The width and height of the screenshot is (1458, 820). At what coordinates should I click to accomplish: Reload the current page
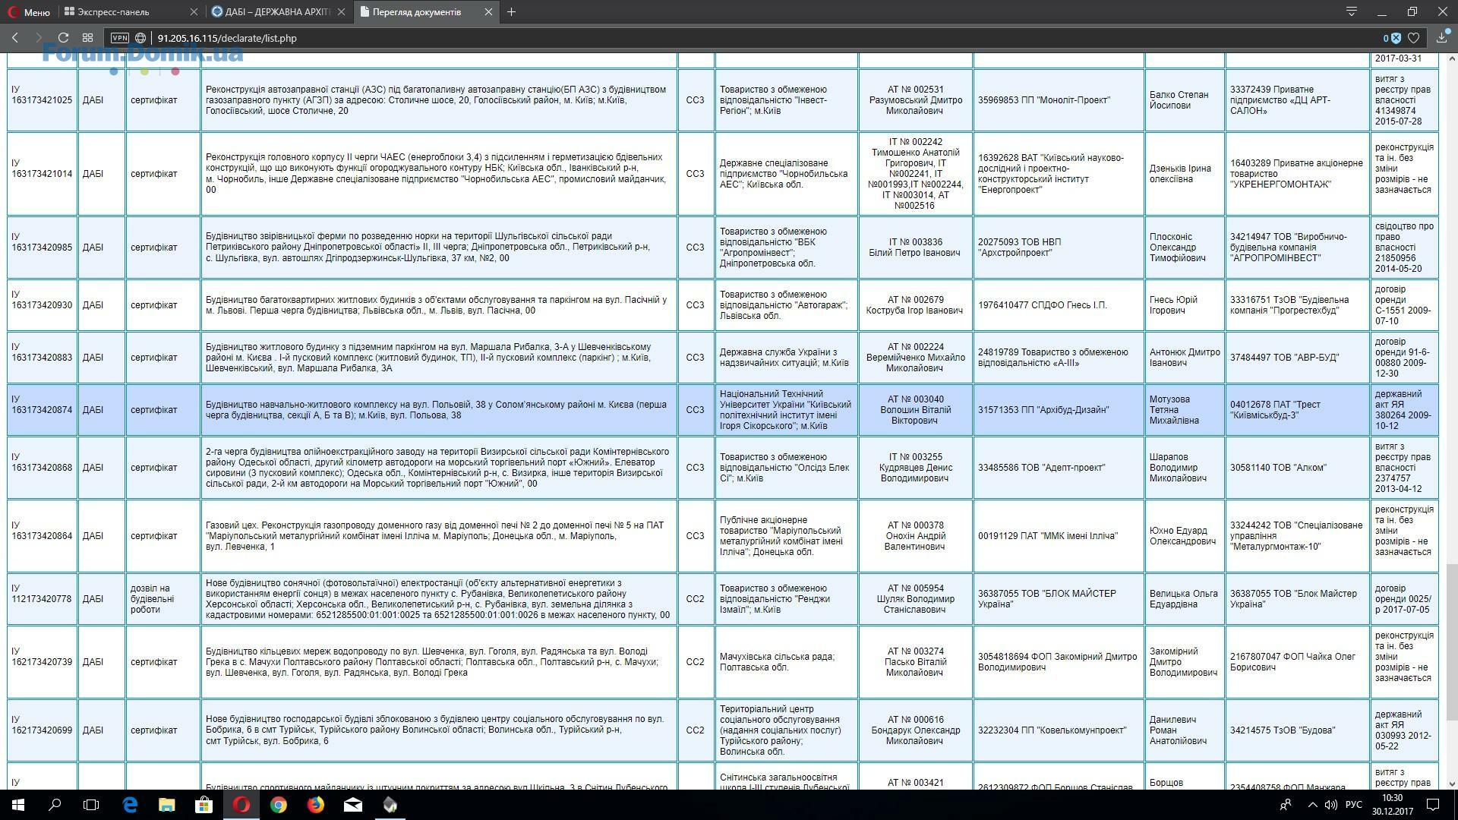click(64, 37)
